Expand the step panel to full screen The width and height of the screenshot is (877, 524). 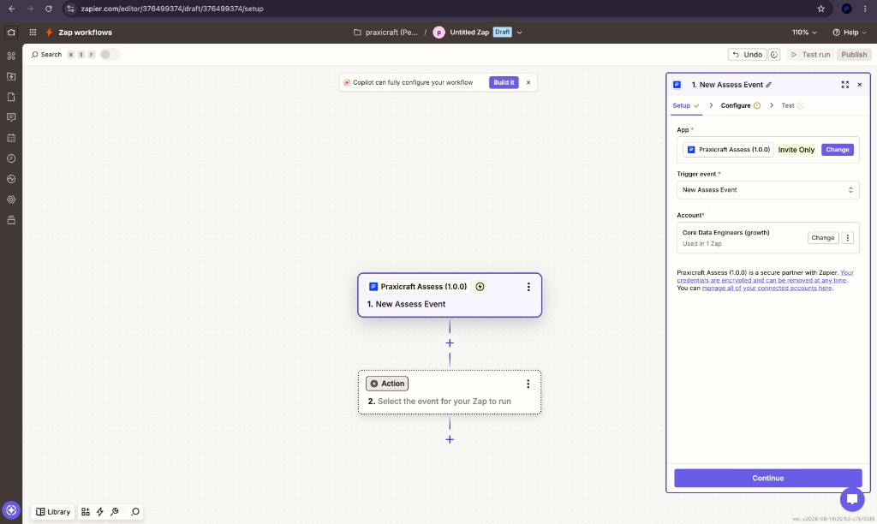click(845, 85)
